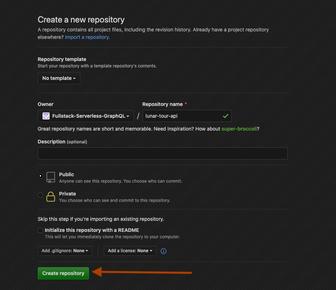Image resolution: width=336 pixels, height=290 pixels.
Task: Click into the Description text field
Action: 162,153
